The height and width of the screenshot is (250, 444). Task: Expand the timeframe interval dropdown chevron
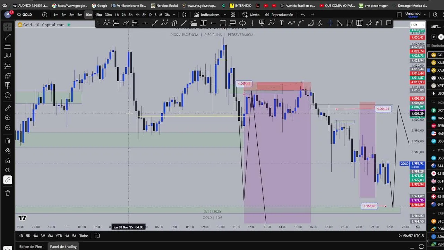(x=174, y=15)
